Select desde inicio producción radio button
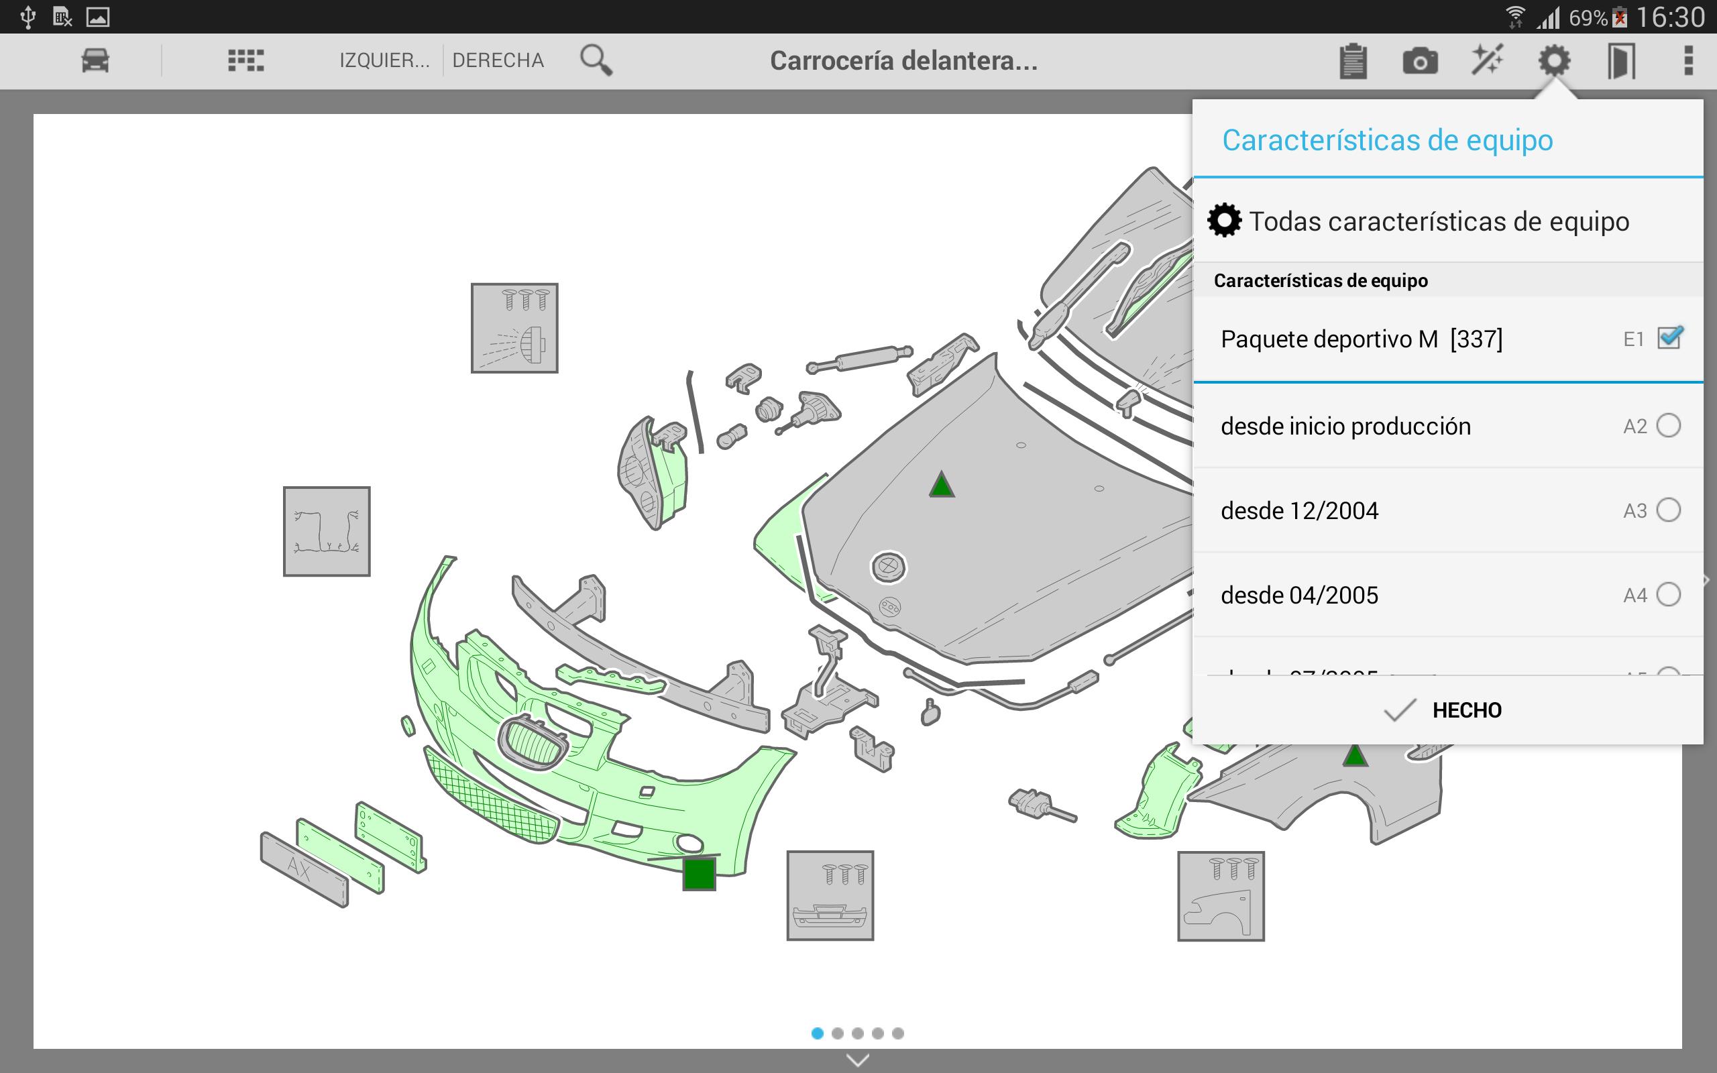This screenshot has height=1073, width=1717. tap(1667, 426)
